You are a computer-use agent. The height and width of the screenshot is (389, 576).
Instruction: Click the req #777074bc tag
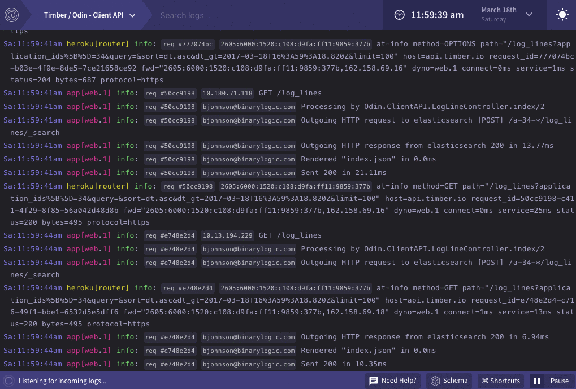(188, 44)
